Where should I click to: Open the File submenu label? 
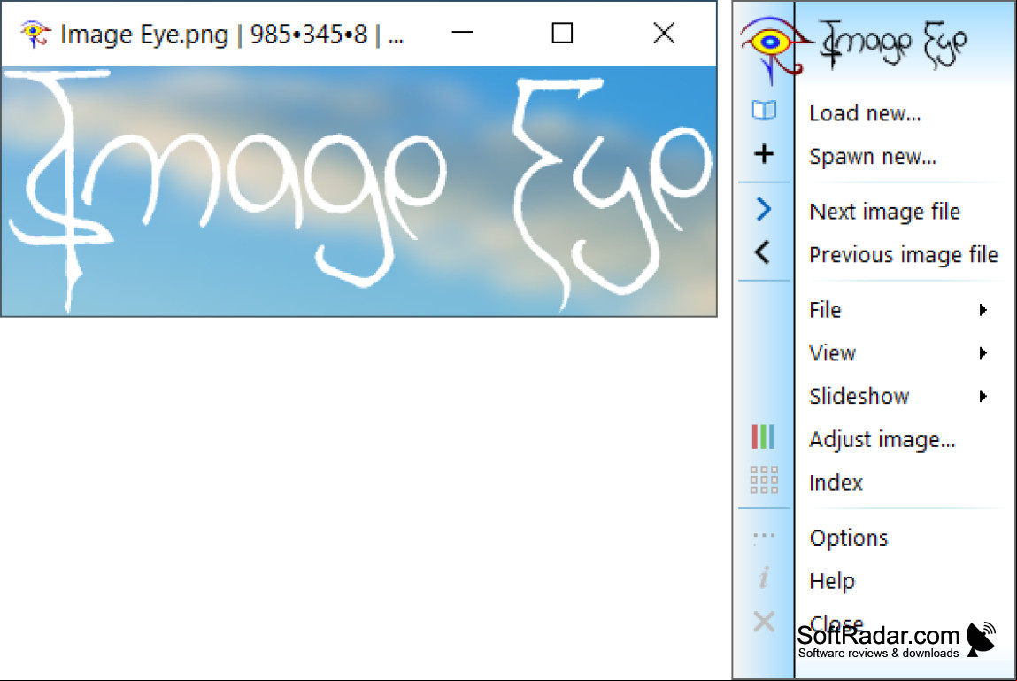click(x=825, y=310)
